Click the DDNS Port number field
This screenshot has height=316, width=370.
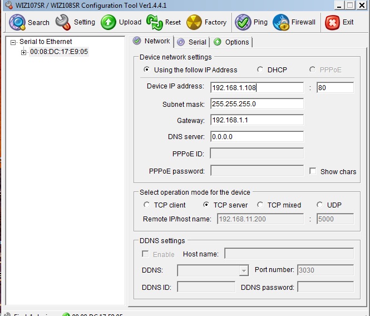click(x=325, y=270)
